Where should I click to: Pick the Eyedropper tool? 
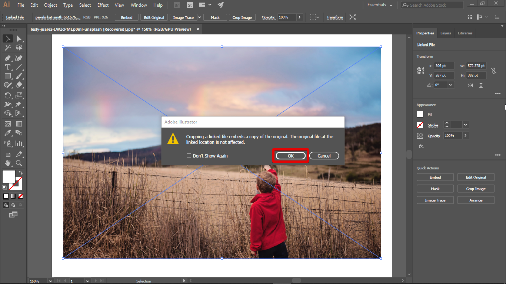pyautogui.click(x=7, y=133)
